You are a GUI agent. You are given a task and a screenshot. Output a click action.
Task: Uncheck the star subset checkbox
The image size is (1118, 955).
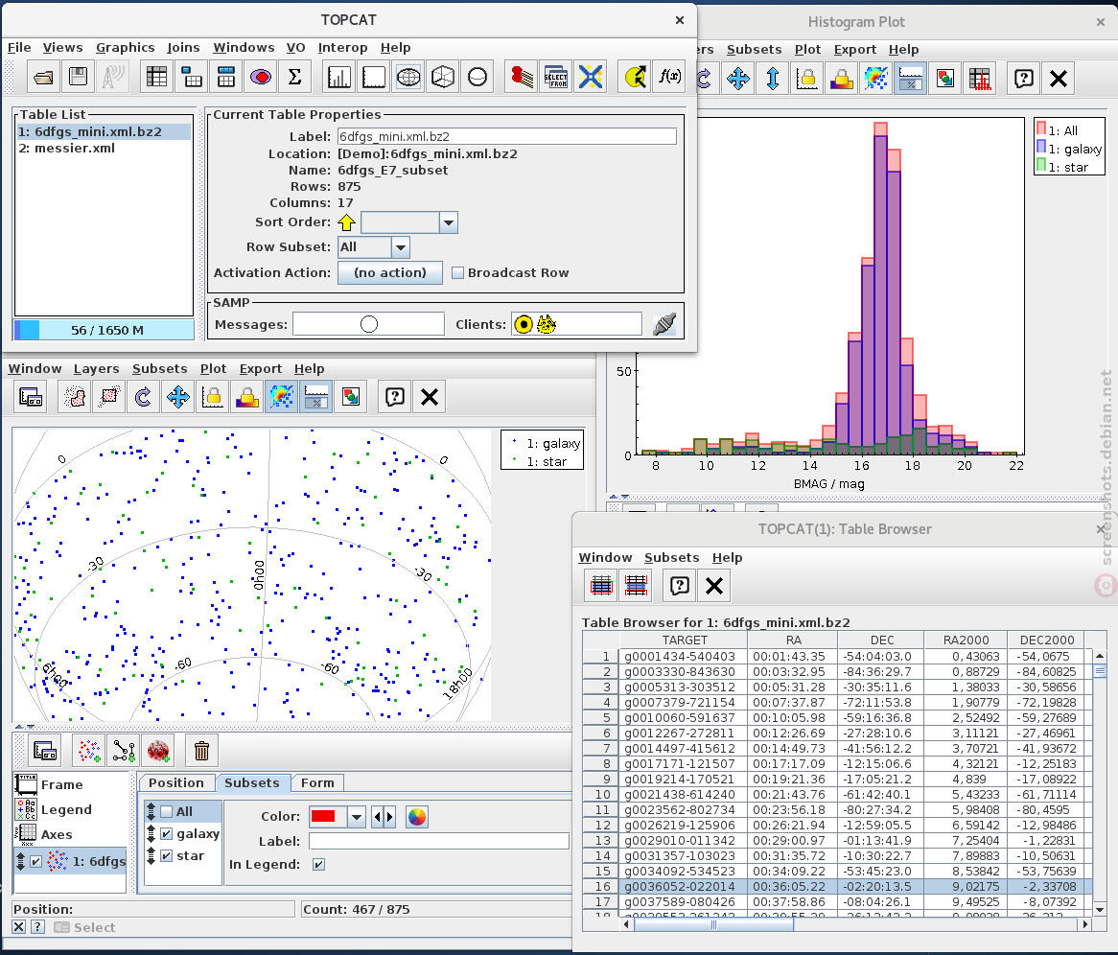tap(166, 856)
